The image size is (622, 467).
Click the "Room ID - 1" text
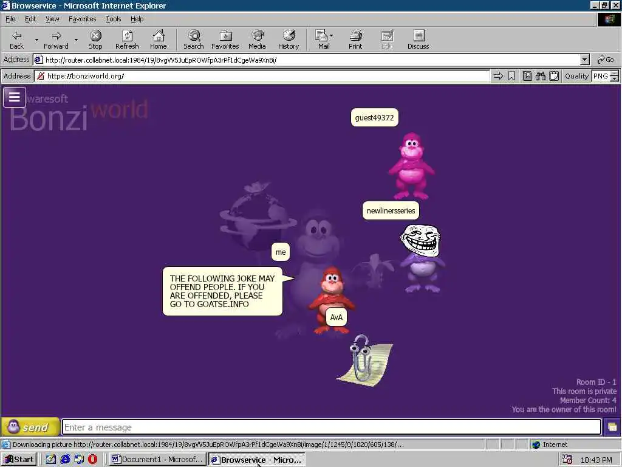click(x=596, y=382)
